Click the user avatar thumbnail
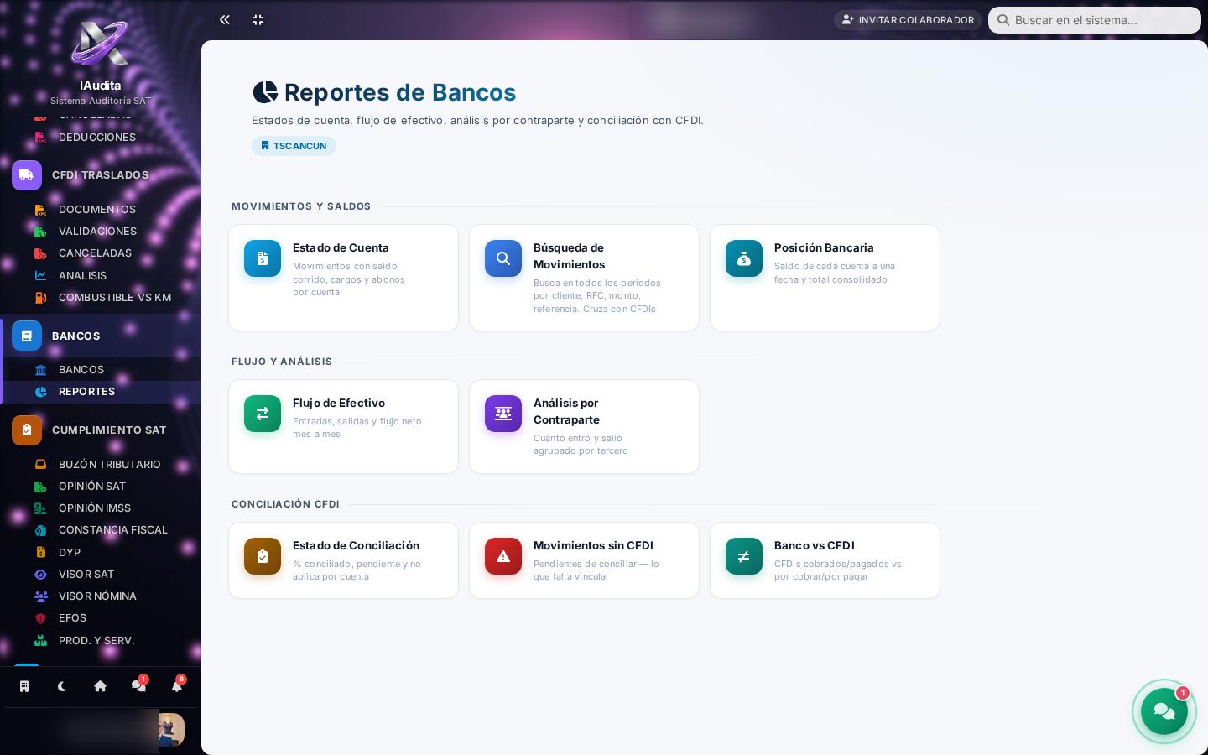Image resolution: width=1208 pixels, height=755 pixels. click(x=171, y=730)
